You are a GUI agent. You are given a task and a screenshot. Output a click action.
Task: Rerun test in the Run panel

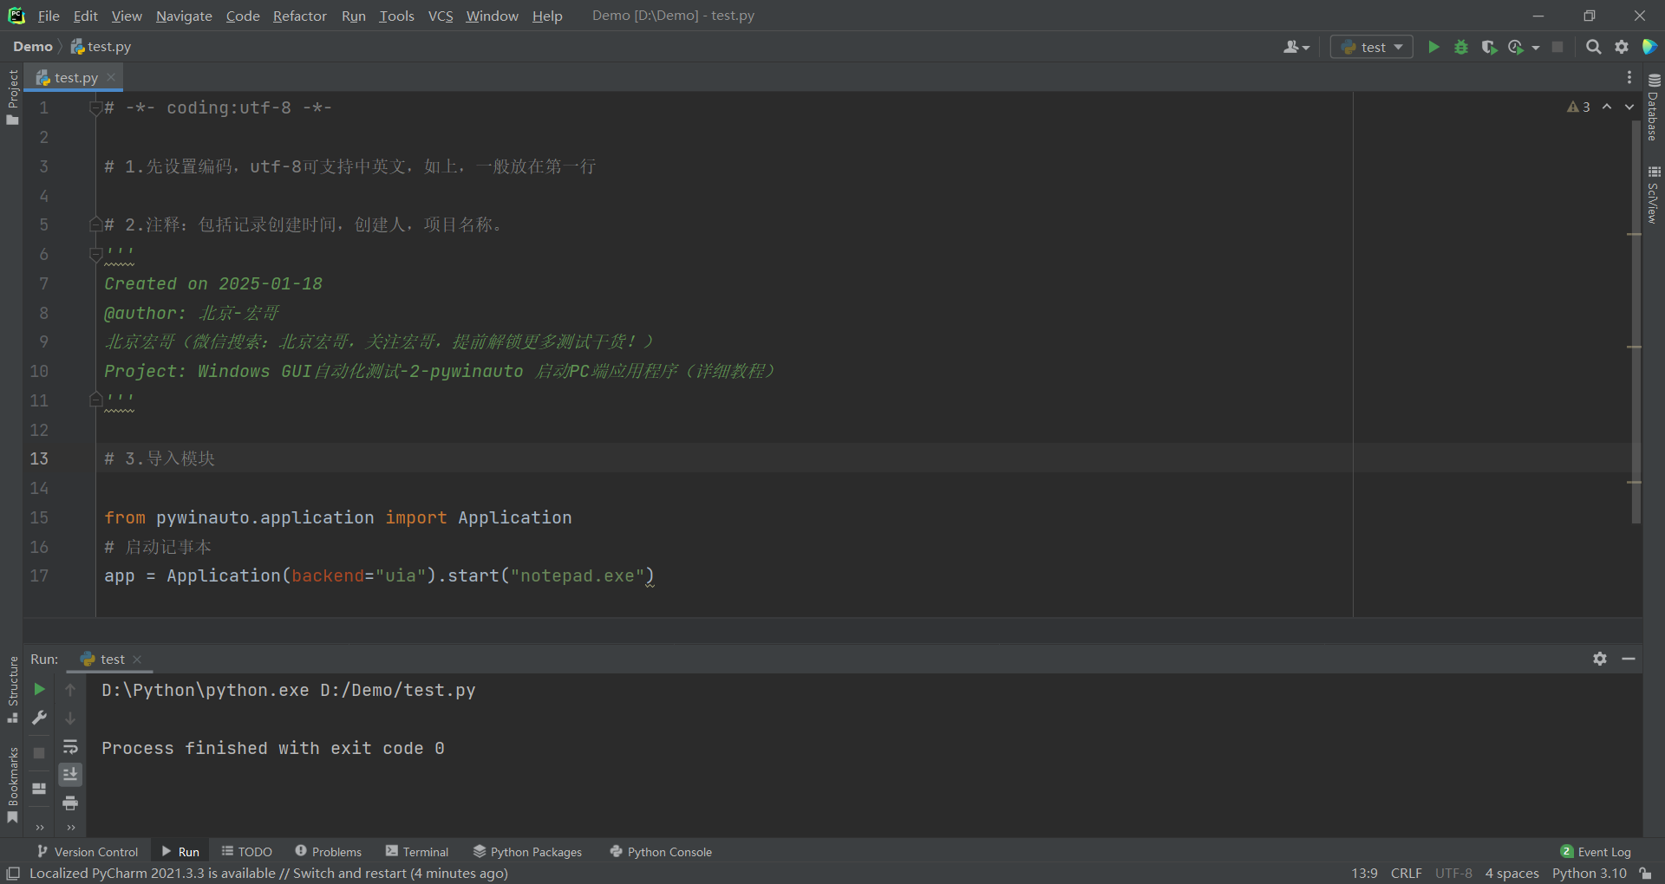pyautogui.click(x=39, y=689)
